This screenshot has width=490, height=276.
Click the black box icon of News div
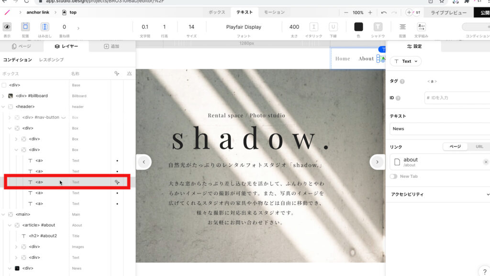[x=17, y=268]
